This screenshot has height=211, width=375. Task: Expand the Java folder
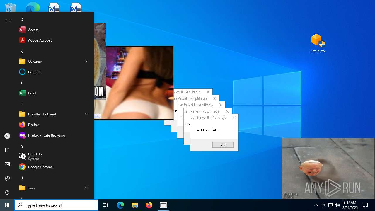click(53, 188)
